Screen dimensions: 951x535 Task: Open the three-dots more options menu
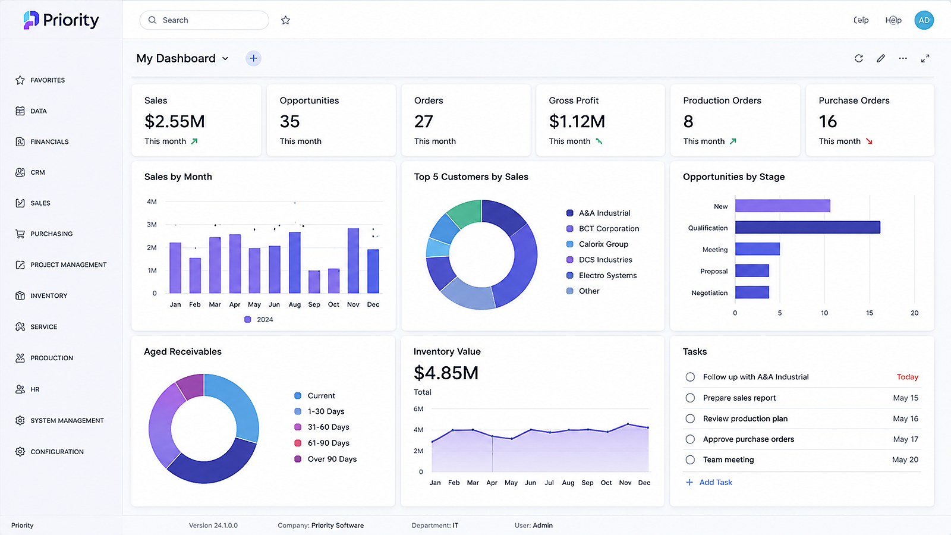tap(903, 58)
